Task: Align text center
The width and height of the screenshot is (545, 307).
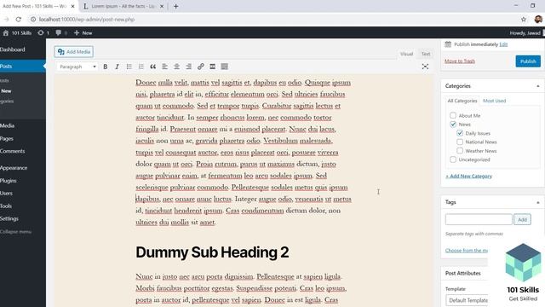Action: (x=176, y=67)
